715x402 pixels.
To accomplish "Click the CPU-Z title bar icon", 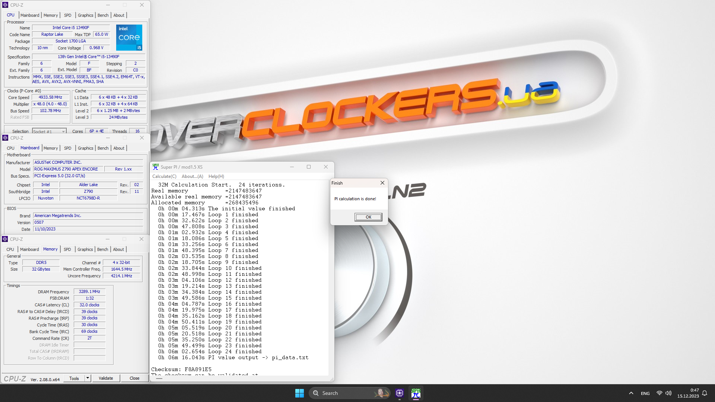I will click(5, 5).
